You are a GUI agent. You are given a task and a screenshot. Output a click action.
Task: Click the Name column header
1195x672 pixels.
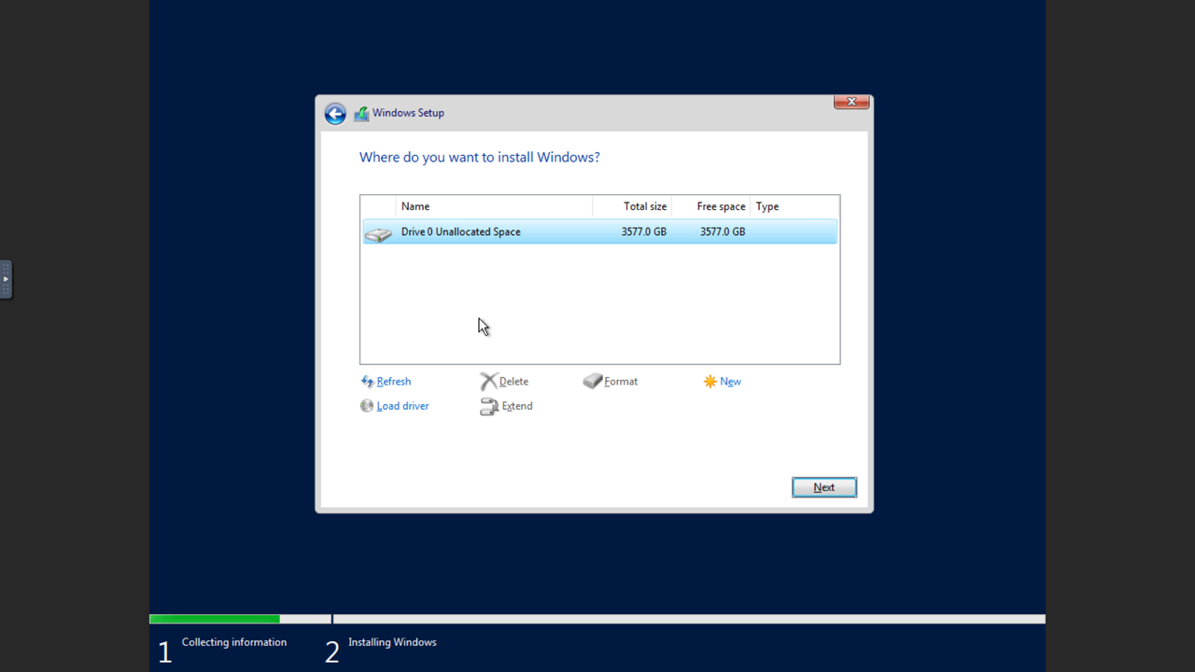(x=494, y=206)
